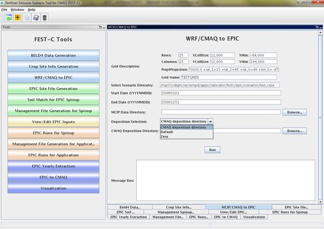Browse for CMAQ Deposition Directory
This screenshot has width=324, height=229.
(x=294, y=131)
